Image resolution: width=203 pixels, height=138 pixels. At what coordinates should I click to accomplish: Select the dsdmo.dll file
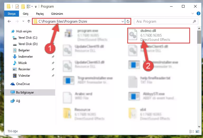[159, 35]
